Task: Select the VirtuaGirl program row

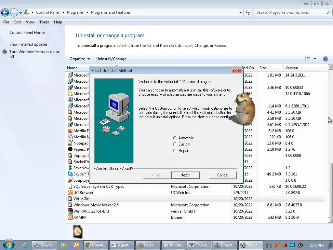Action: point(195,199)
